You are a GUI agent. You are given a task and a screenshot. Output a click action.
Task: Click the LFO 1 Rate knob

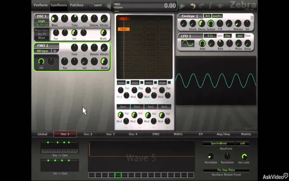click(x=220, y=43)
